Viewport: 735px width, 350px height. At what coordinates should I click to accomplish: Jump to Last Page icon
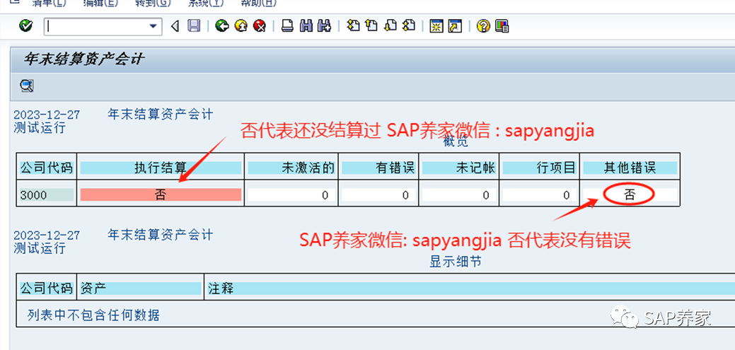tap(409, 25)
